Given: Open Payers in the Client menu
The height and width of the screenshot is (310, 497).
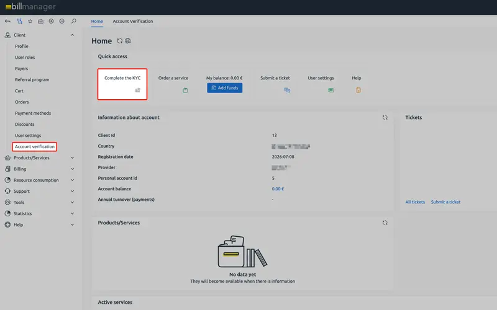Looking at the screenshot, I should click(21, 68).
